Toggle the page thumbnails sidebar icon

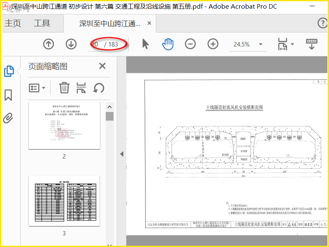(9, 71)
